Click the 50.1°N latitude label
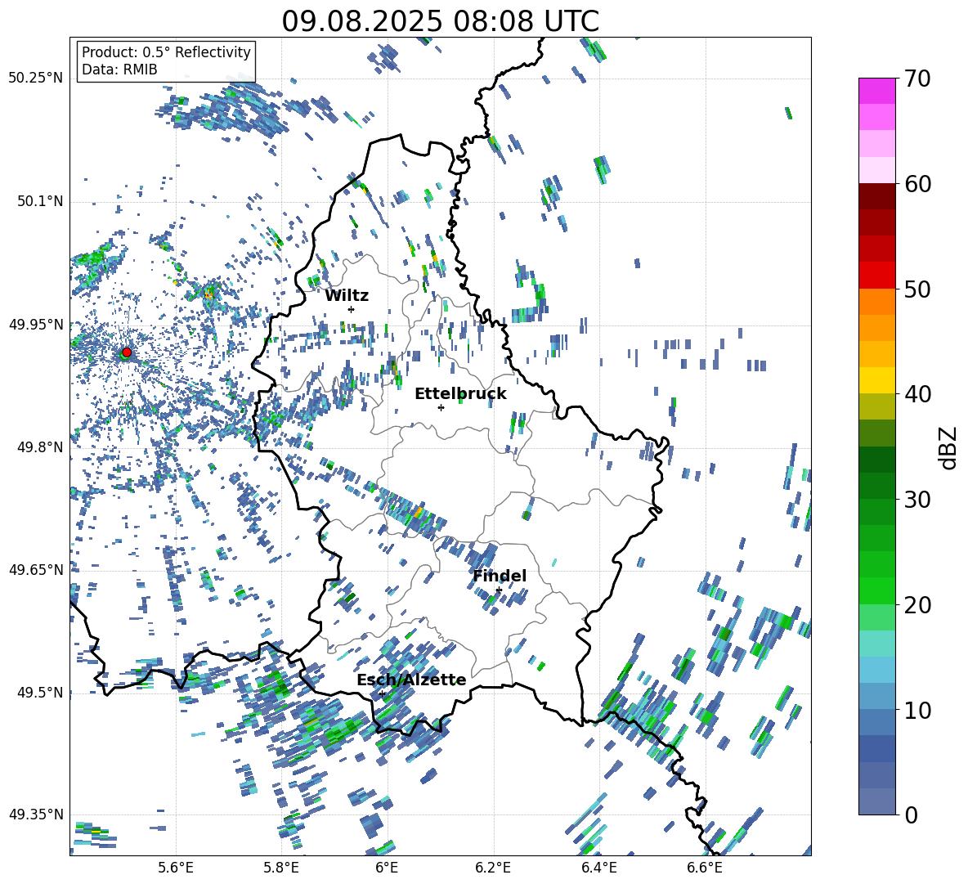This screenshot has height=884, width=968. [x=39, y=201]
